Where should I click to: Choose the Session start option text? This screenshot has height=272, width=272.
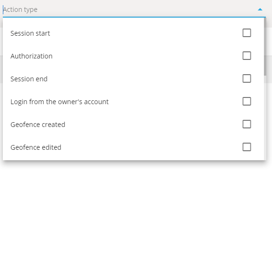click(30, 33)
